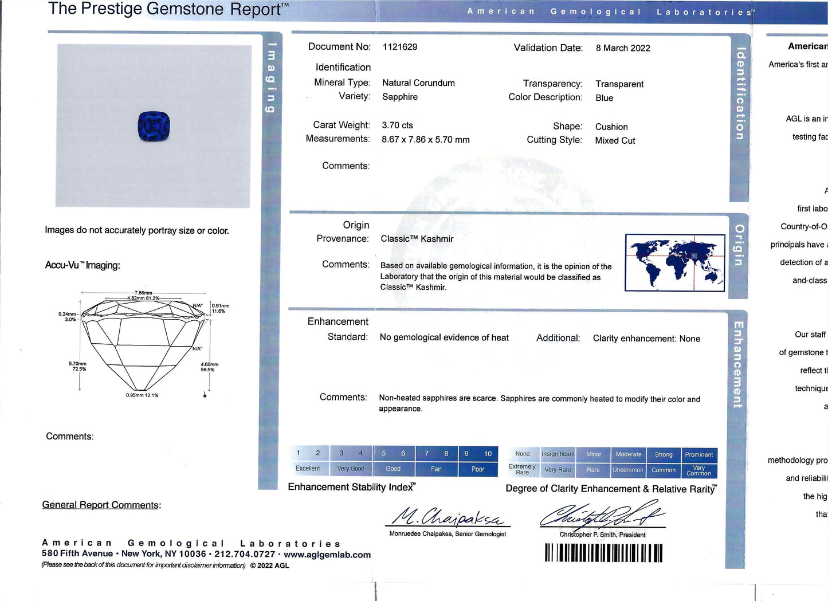
Task: Click the document number 1121629
Action: pos(399,47)
